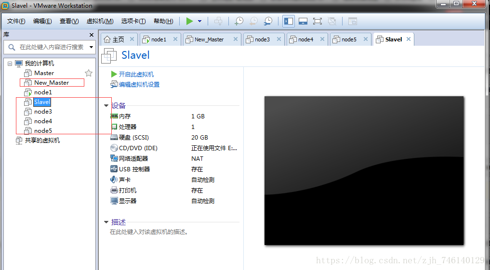Toggle the favorite star next to Master
Screen dimensions: 490x270
89,73
